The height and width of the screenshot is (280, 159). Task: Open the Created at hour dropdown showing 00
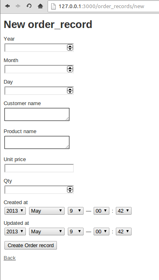101,211
